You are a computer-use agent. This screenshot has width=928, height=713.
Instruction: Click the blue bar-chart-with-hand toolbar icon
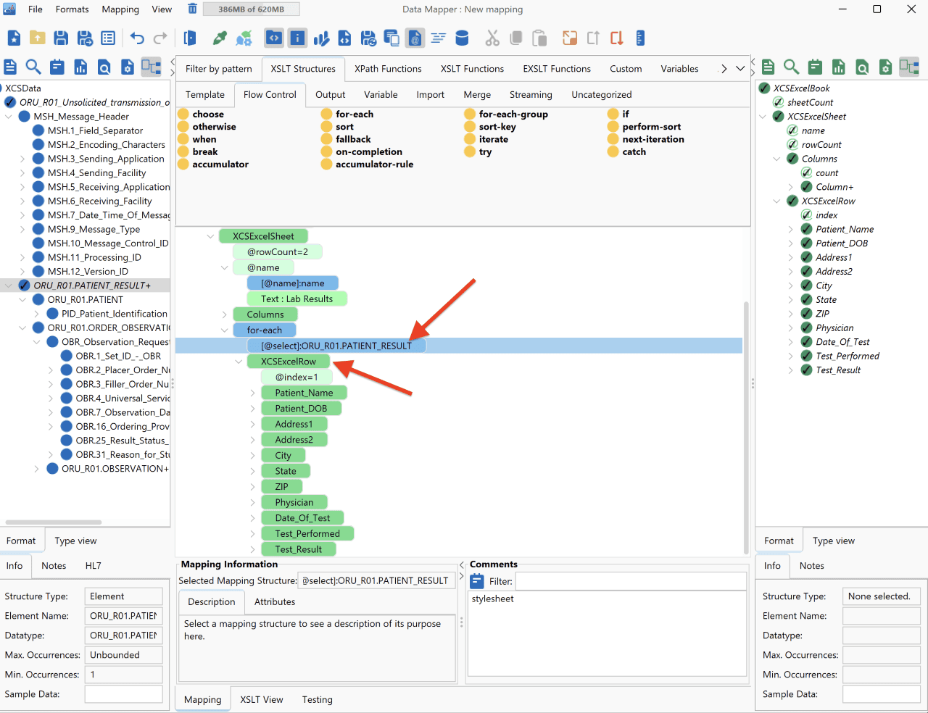321,38
